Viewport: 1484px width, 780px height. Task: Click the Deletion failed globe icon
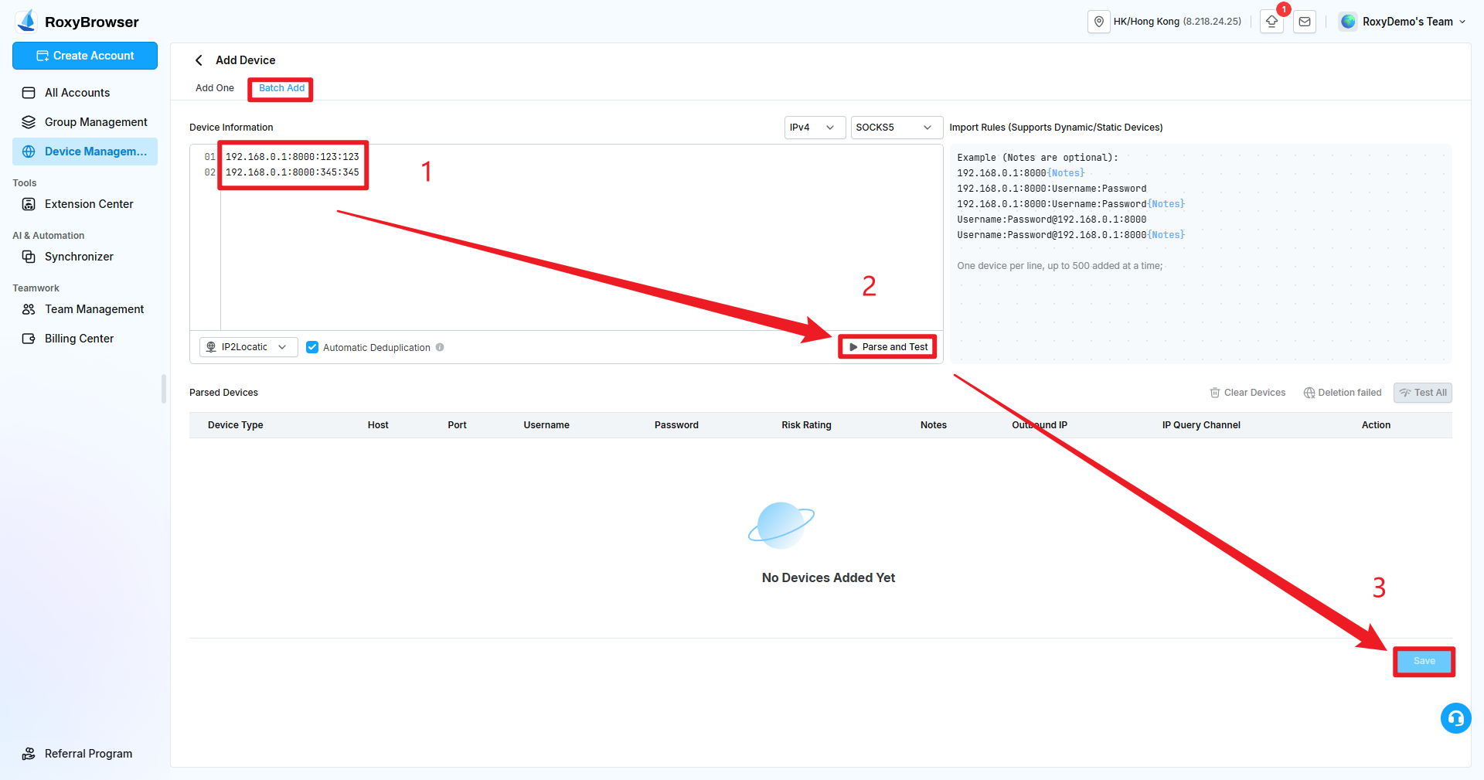coord(1309,393)
